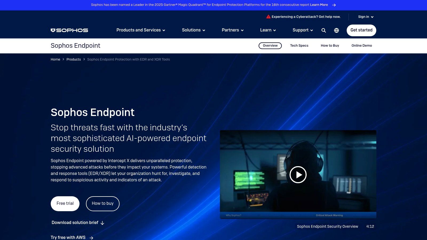427x240 pixels.
Task: Open the Online Demo page
Action: 362,46
